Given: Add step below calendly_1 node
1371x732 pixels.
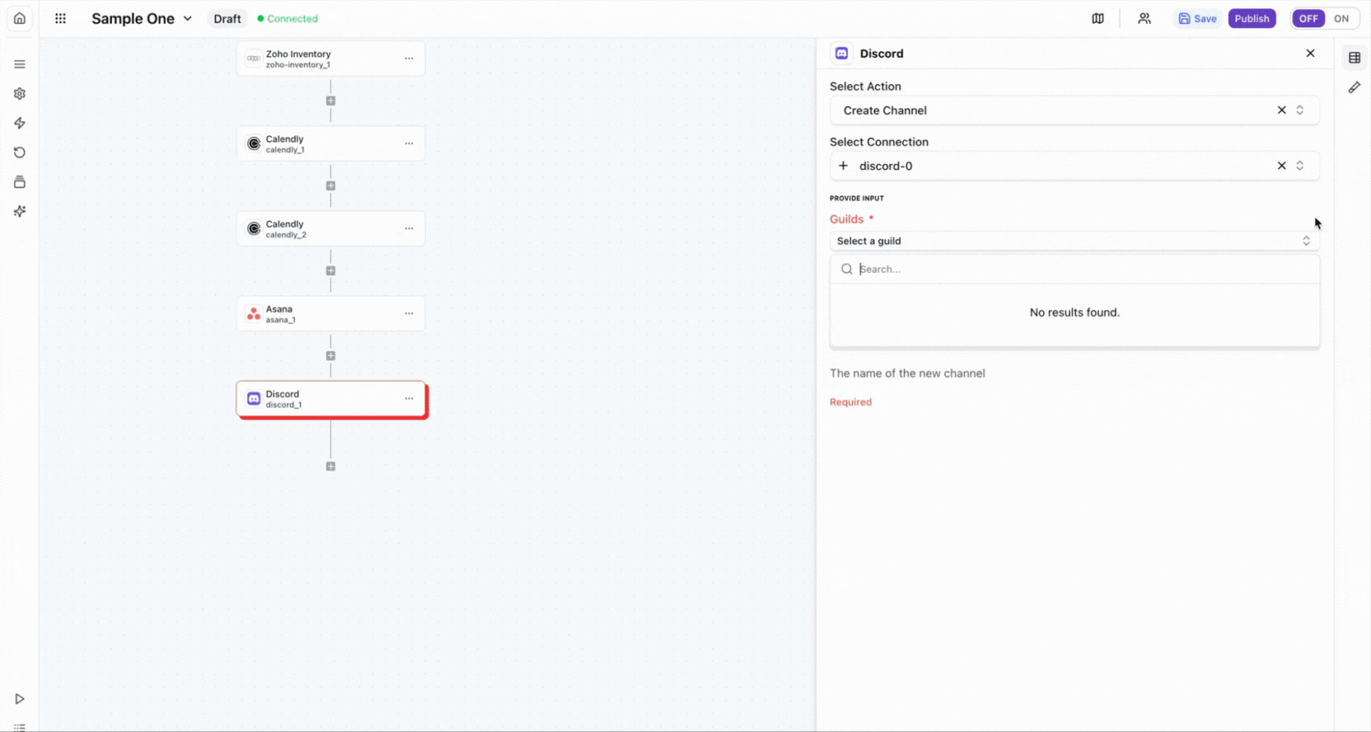Looking at the screenshot, I should [x=330, y=186].
